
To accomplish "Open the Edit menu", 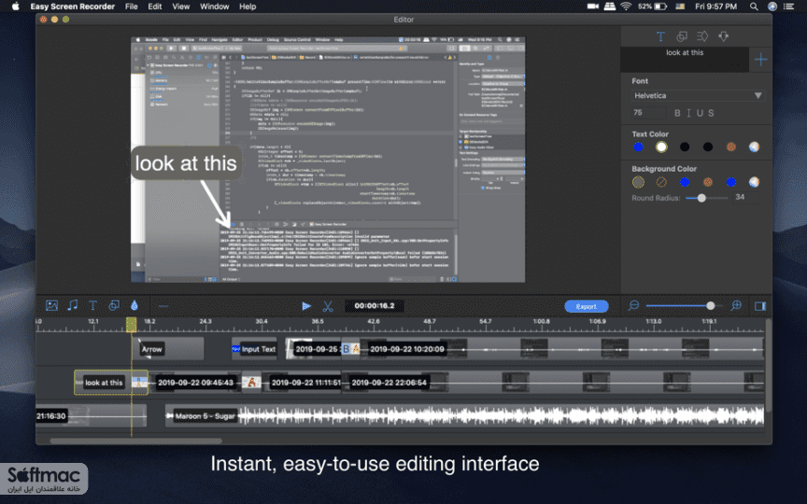I will click(155, 7).
